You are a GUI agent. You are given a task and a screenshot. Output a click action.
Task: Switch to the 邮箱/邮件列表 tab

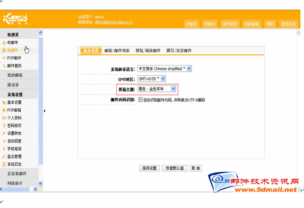pyautogui.click(x=117, y=51)
